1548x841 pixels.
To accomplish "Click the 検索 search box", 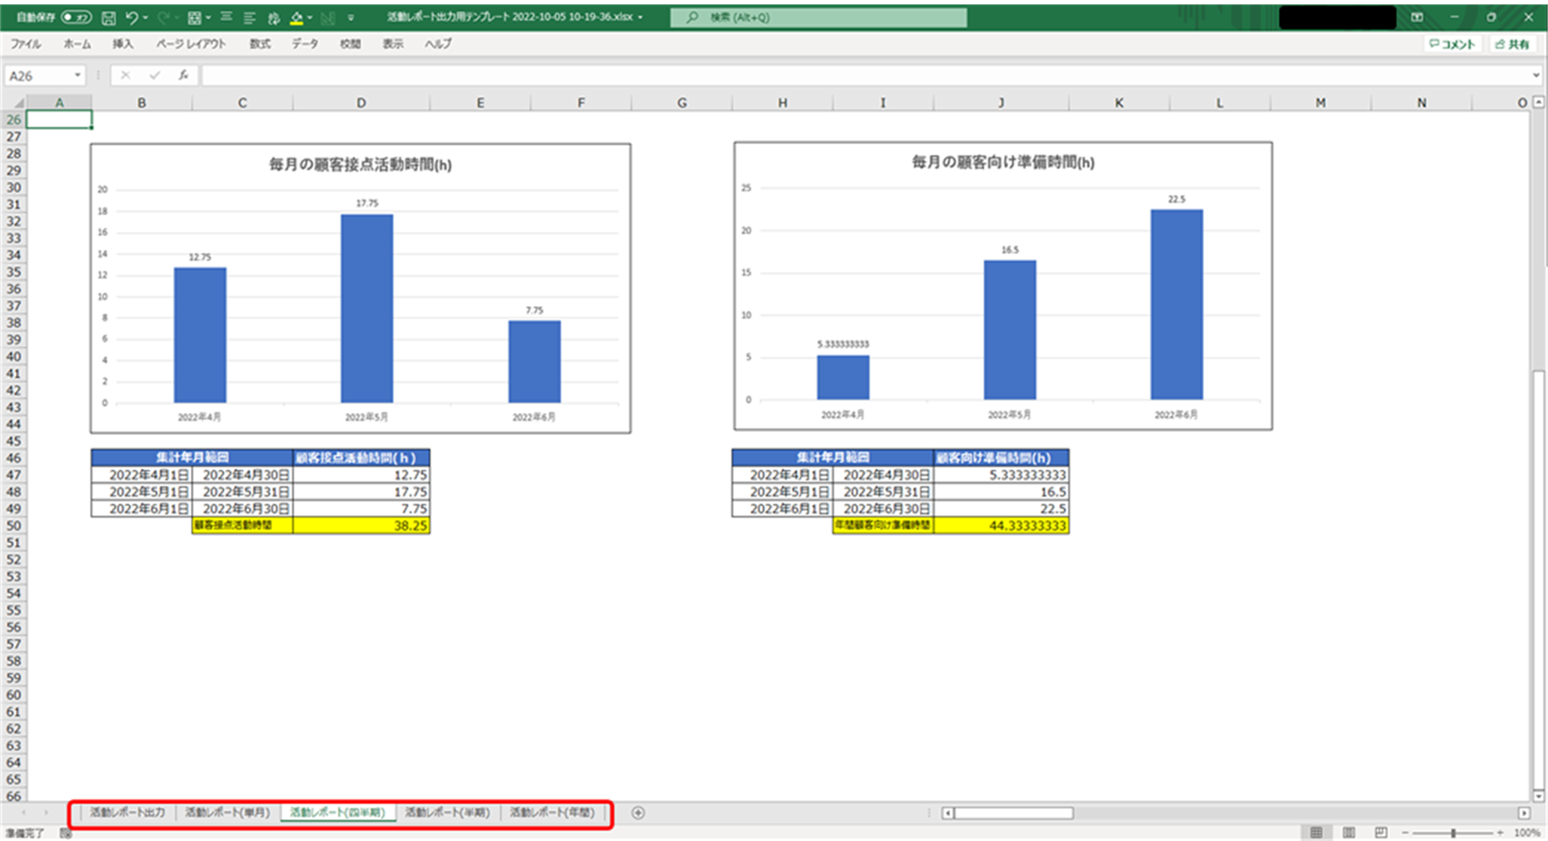I will point(818,18).
